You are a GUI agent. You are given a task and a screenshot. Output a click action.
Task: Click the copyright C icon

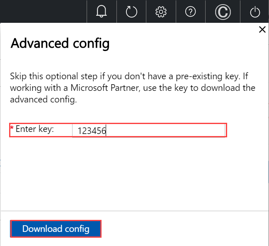223,12
